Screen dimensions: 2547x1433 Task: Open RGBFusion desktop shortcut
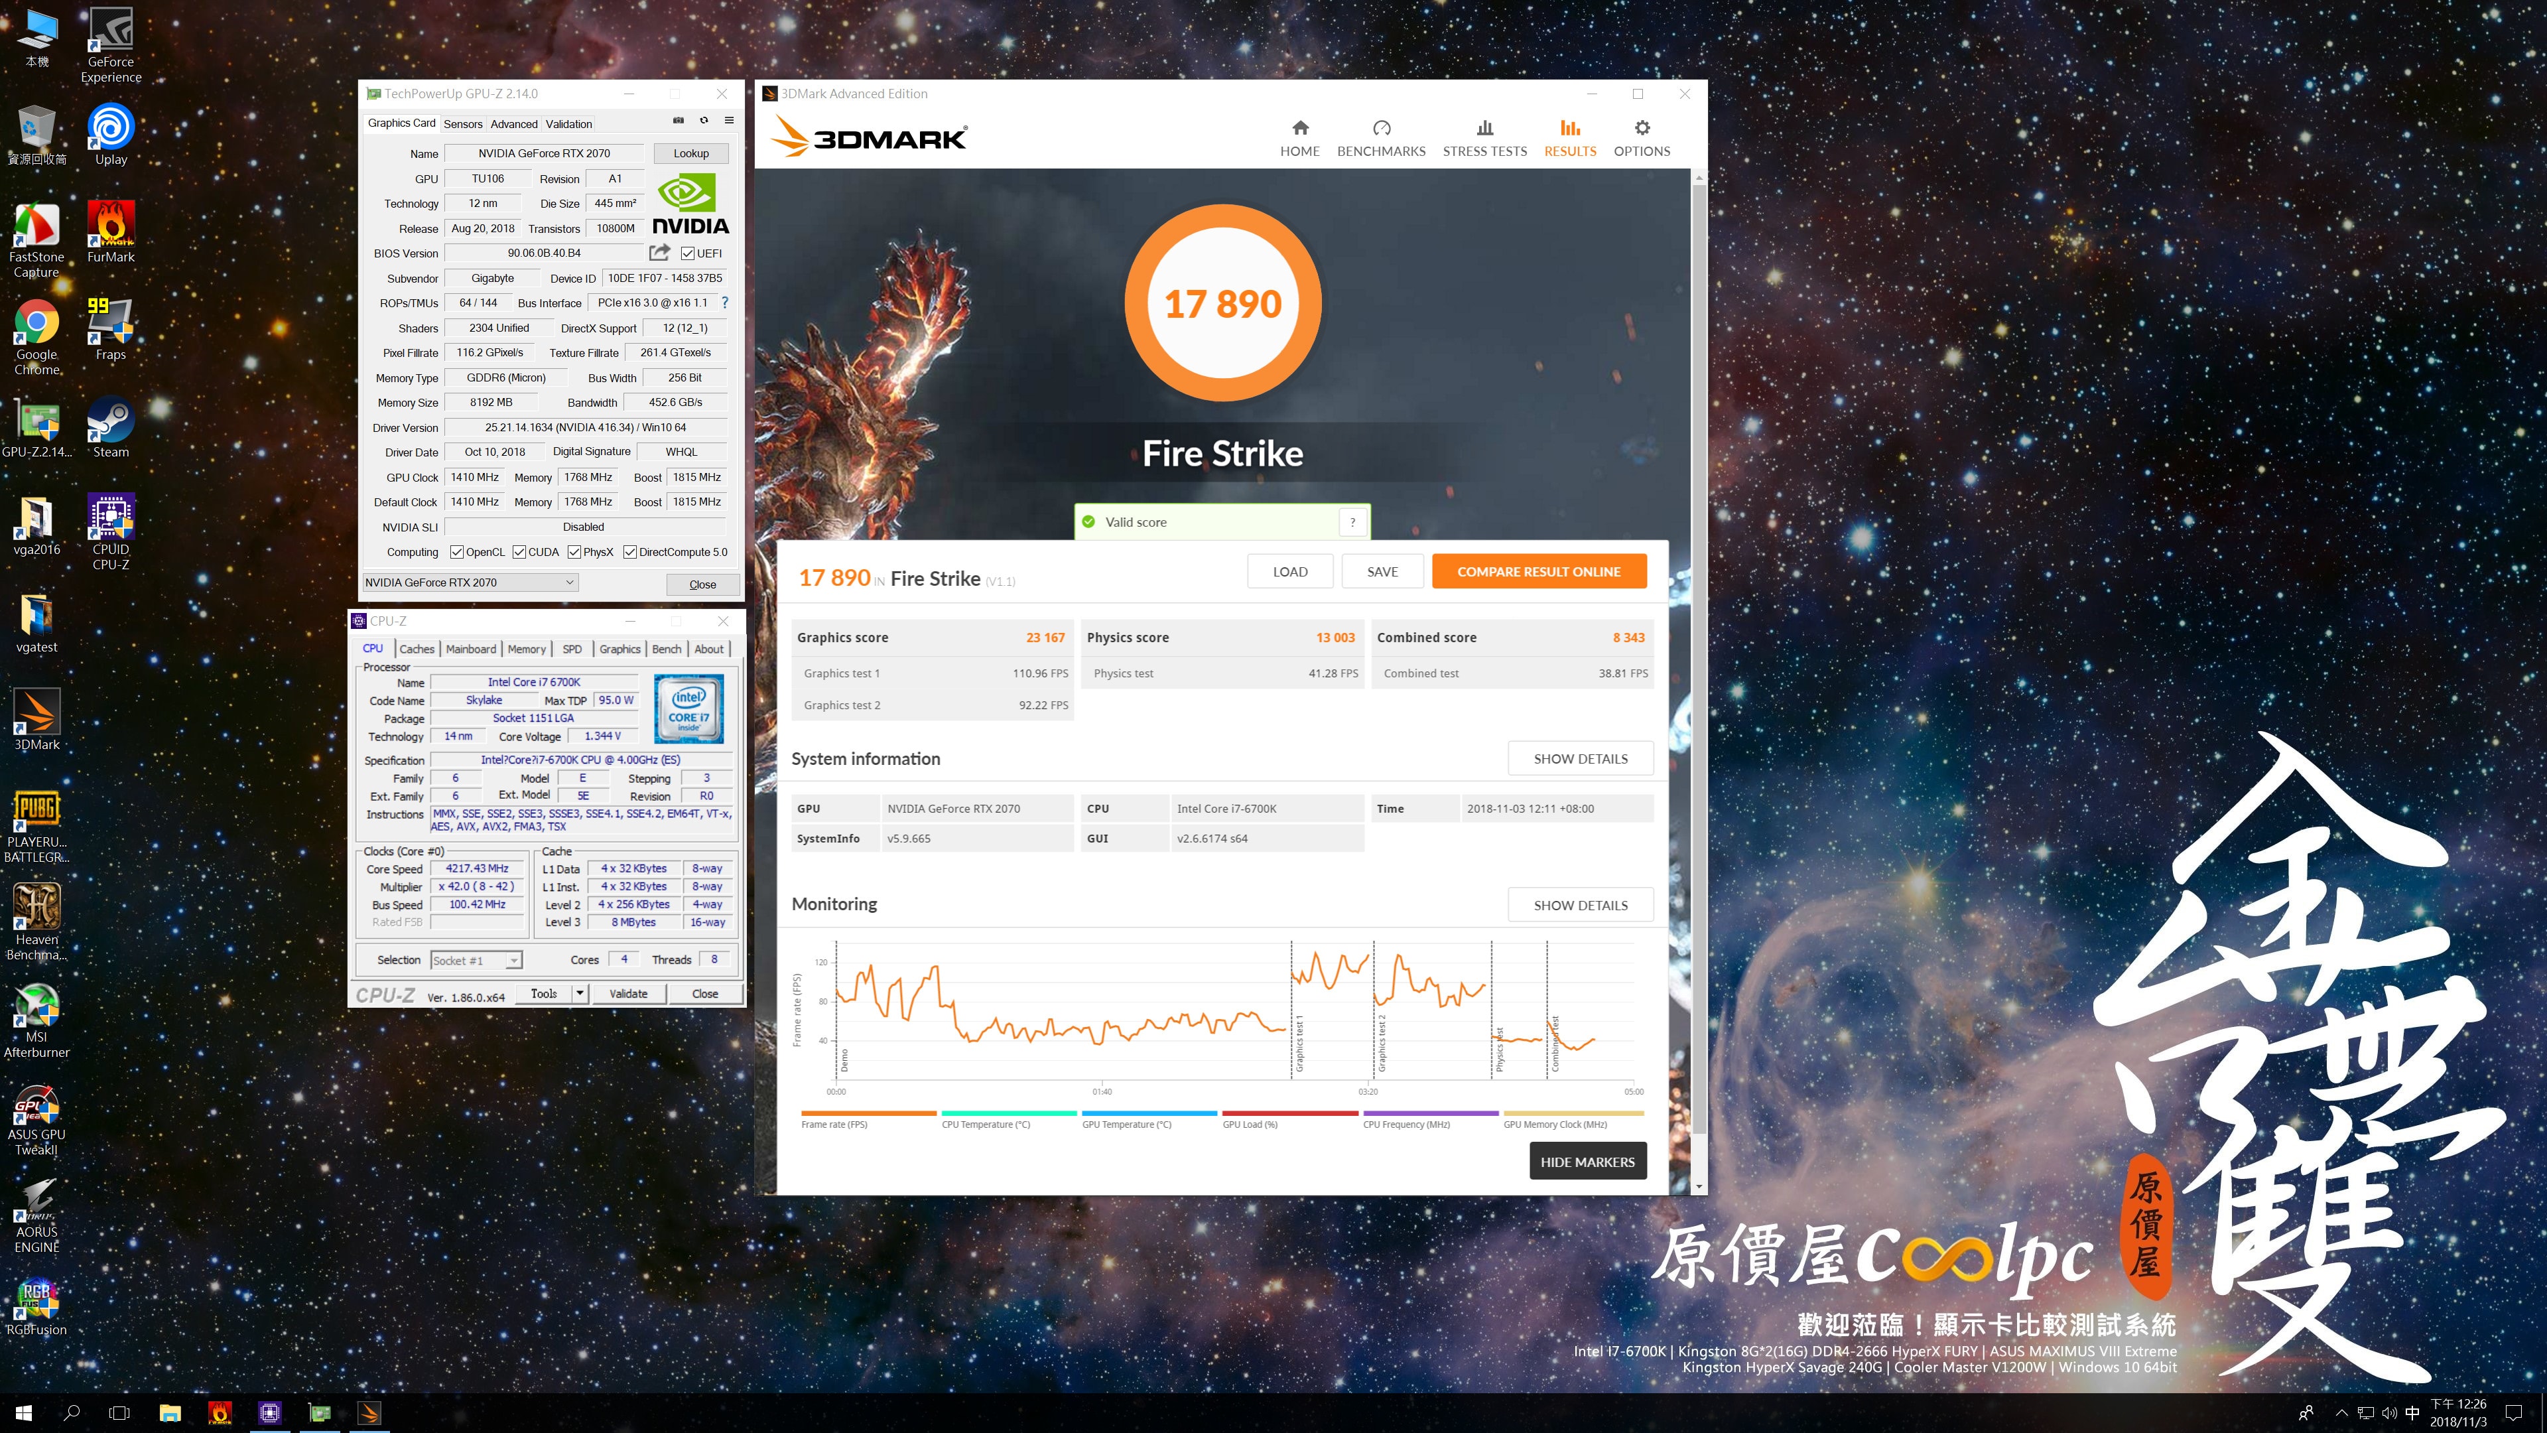click(36, 1306)
